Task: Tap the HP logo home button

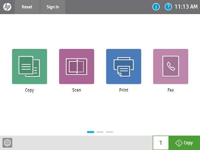Action: pos(7,7)
